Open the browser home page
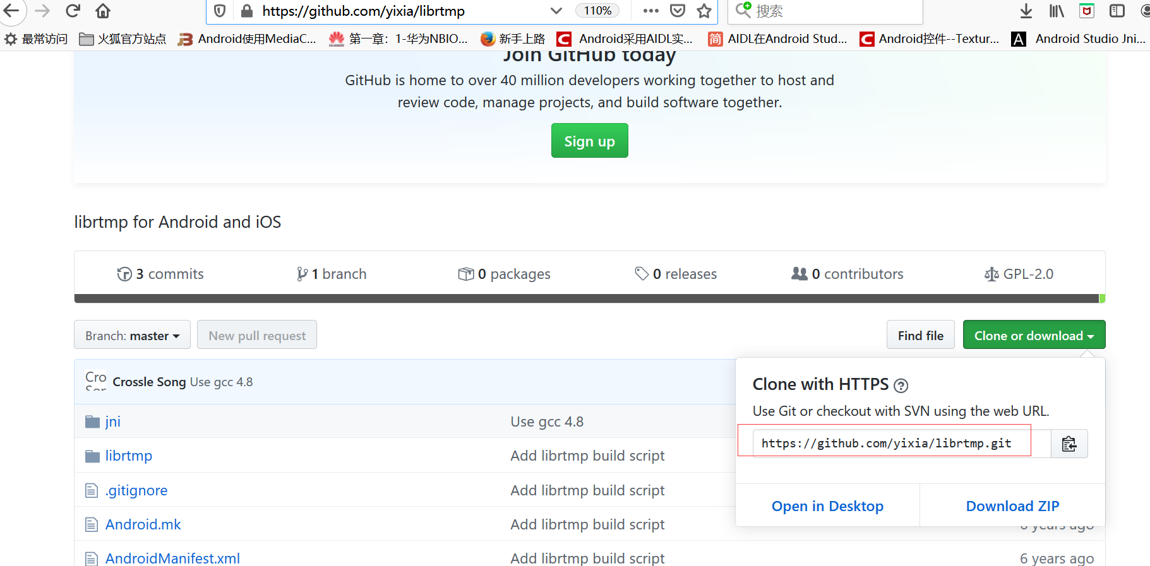 click(x=103, y=11)
